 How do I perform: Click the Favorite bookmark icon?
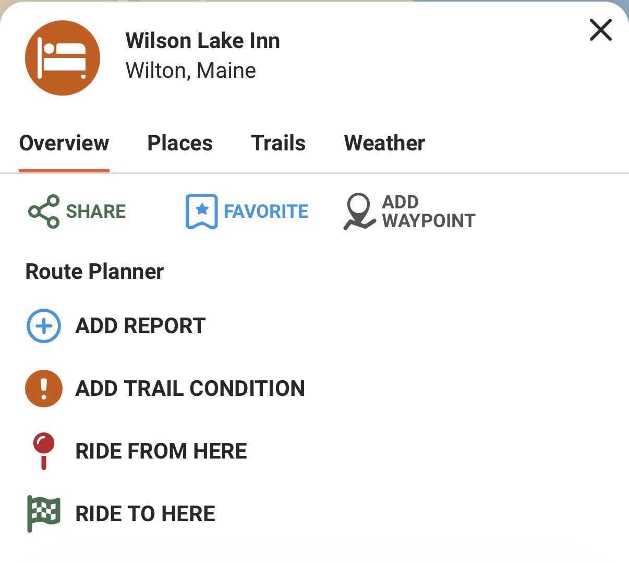[x=201, y=211]
